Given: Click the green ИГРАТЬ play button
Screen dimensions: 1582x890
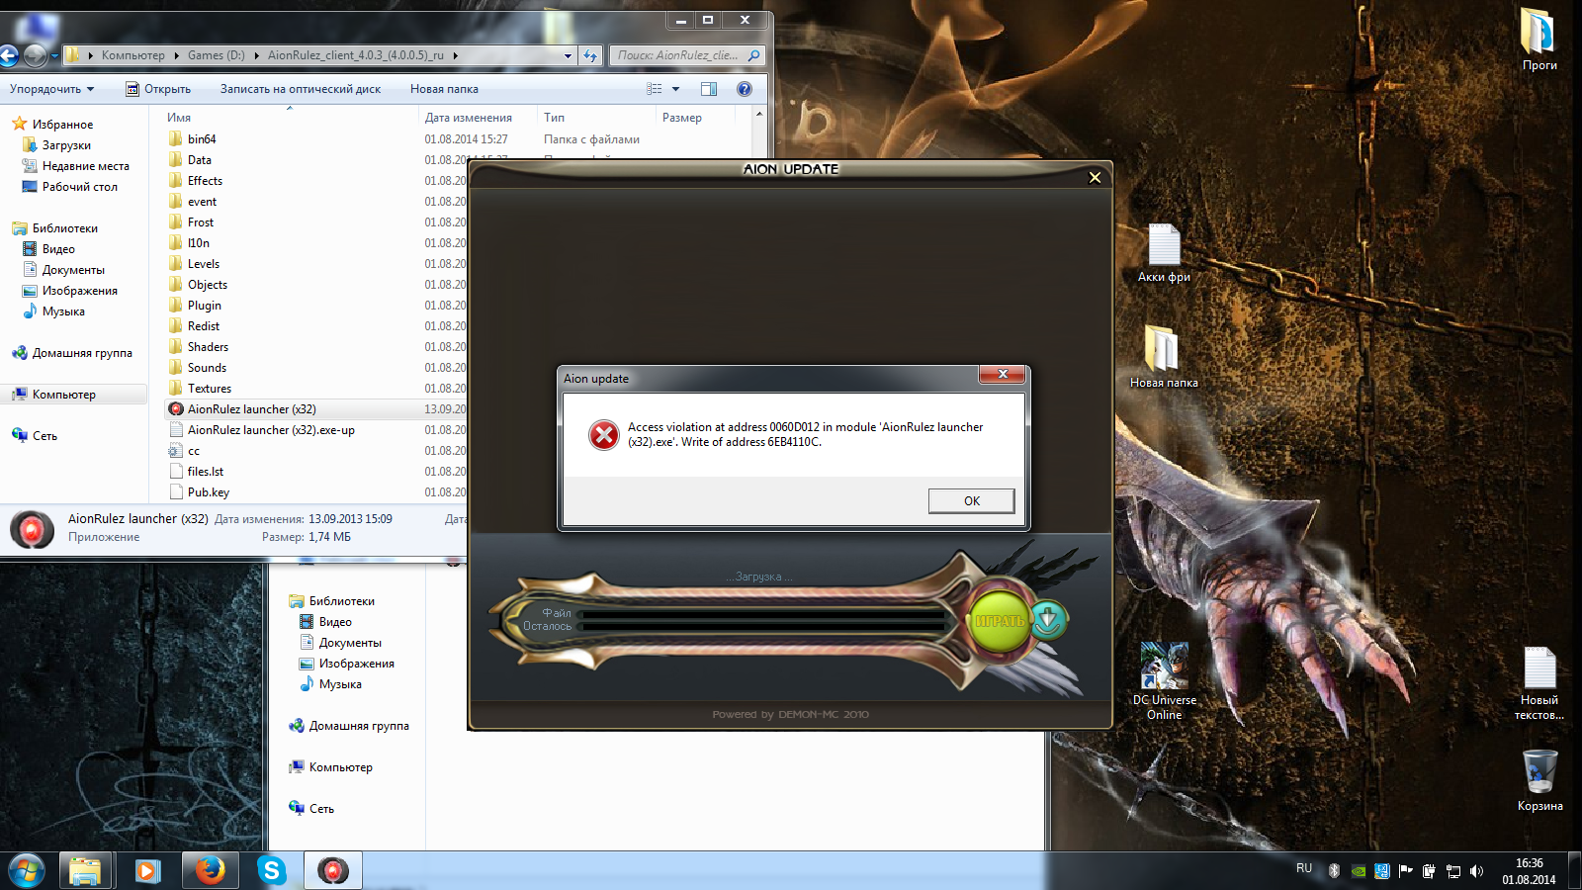Looking at the screenshot, I should tap(999, 621).
